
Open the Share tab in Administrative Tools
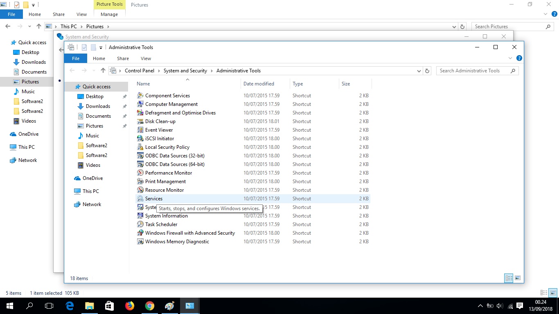pos(123,58)
